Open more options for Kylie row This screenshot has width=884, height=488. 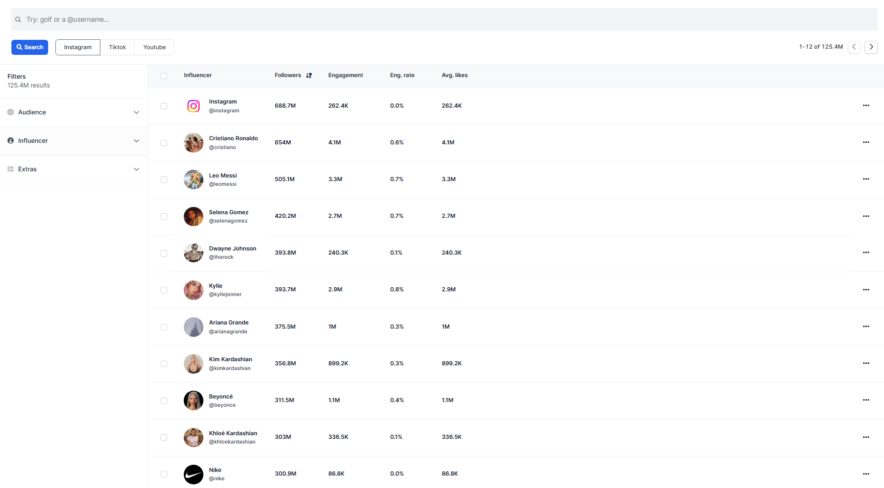click(x=866, y=290)
